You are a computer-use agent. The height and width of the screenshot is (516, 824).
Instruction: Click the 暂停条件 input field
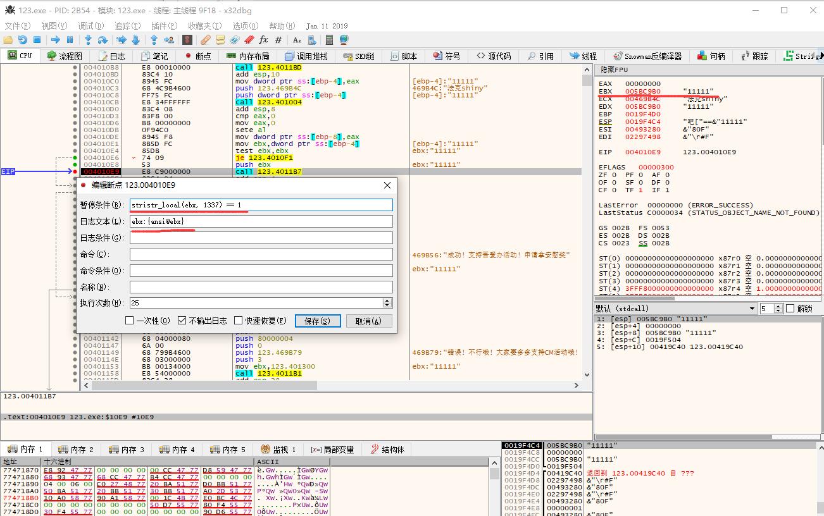coord(261,205)
